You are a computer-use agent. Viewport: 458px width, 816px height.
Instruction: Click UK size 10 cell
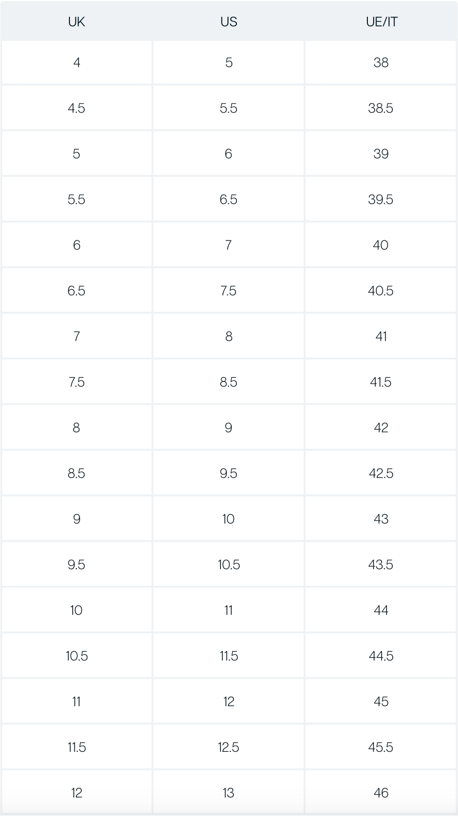76,610
